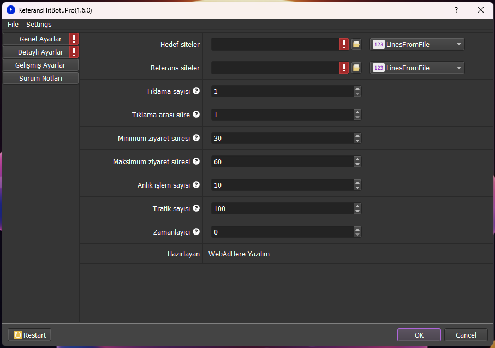Open the File menu
The width and height of the screenshot is (495, 348).
click(x=13, y=25)
